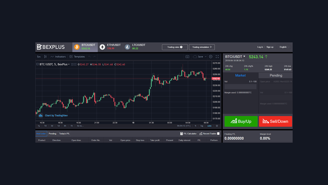This screenshot has width=328, height=185.
Task: Switch to the Pending order tab in trade panel
Action: tap(276, 76)
